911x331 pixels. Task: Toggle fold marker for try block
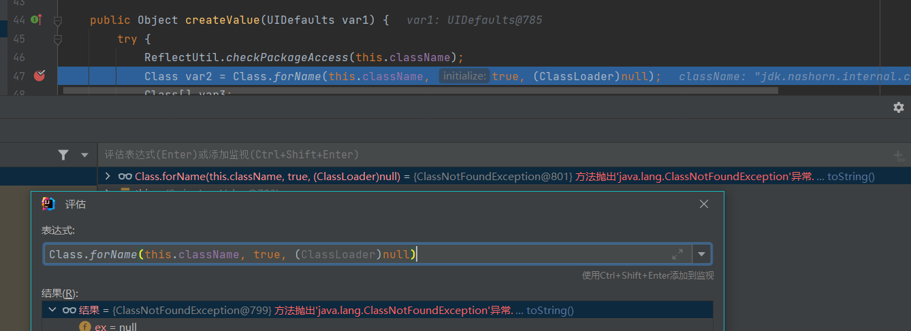coord(58,39)
